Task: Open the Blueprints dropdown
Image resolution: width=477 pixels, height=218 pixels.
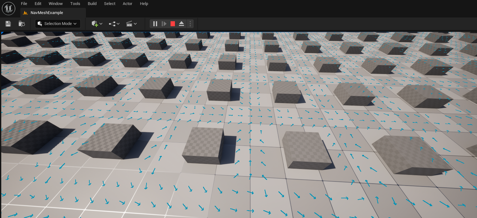Action: (114, 24)
